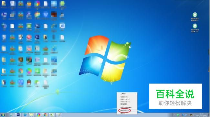This screenshot has height=117, width=210.
Task: Open Photoshop from the taskbar
Action: click(x=18, y=115)
